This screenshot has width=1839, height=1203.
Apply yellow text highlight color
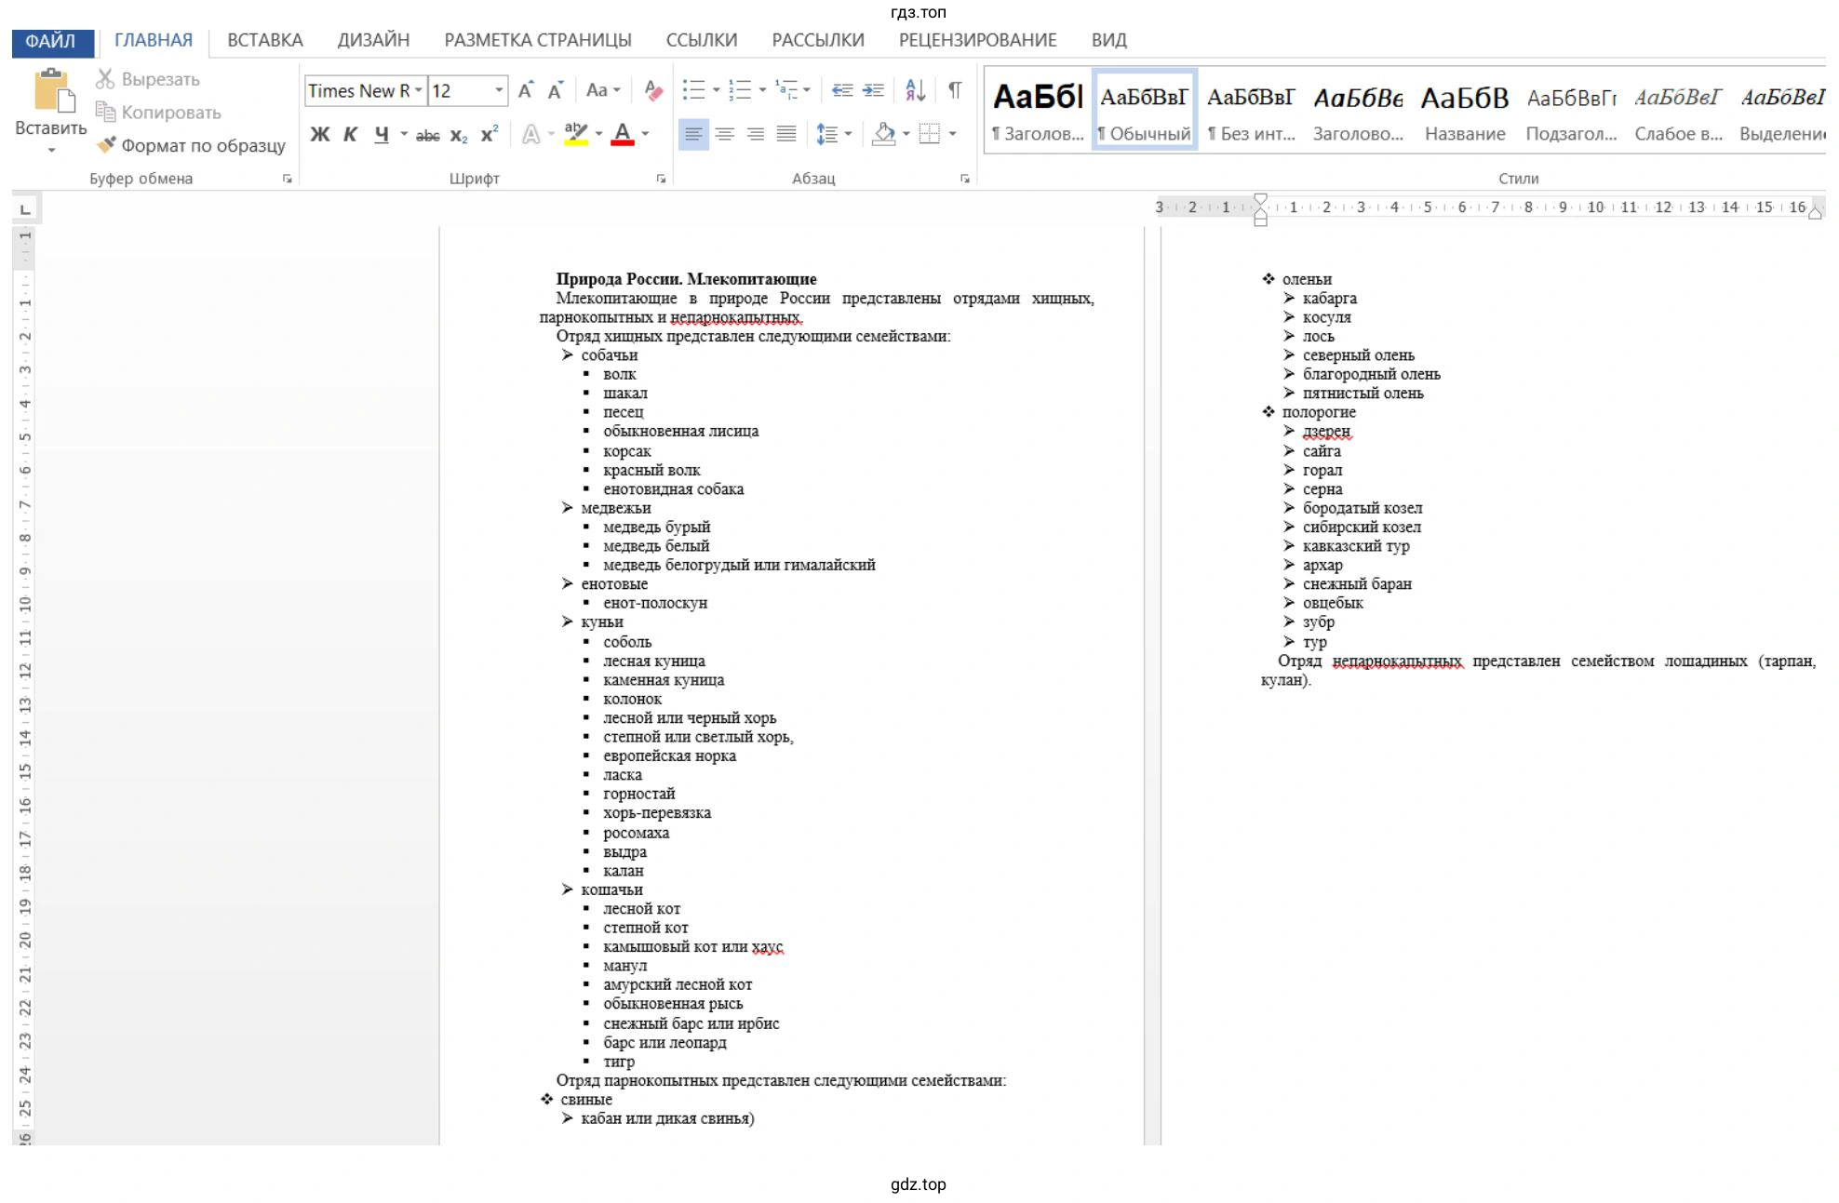coord(576,134)
